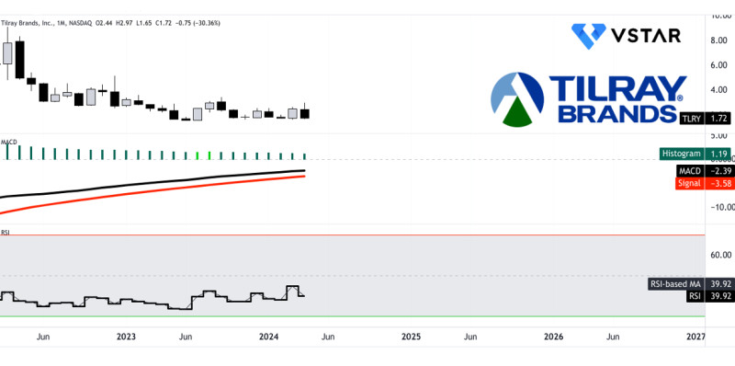Click the 2023 time axis label
Image resolution: width=735 pixels, height=366 pixels.
tap(126, 337)
